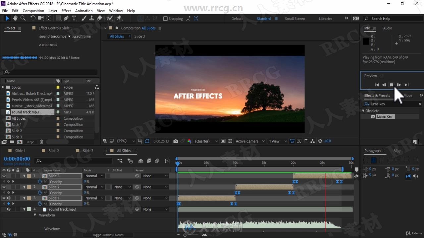The height and width of the screenshot is (238, 424).
Task: Click the Motion Blur icon in timeline
Action: pyautogui.click(x=157, y=161)
